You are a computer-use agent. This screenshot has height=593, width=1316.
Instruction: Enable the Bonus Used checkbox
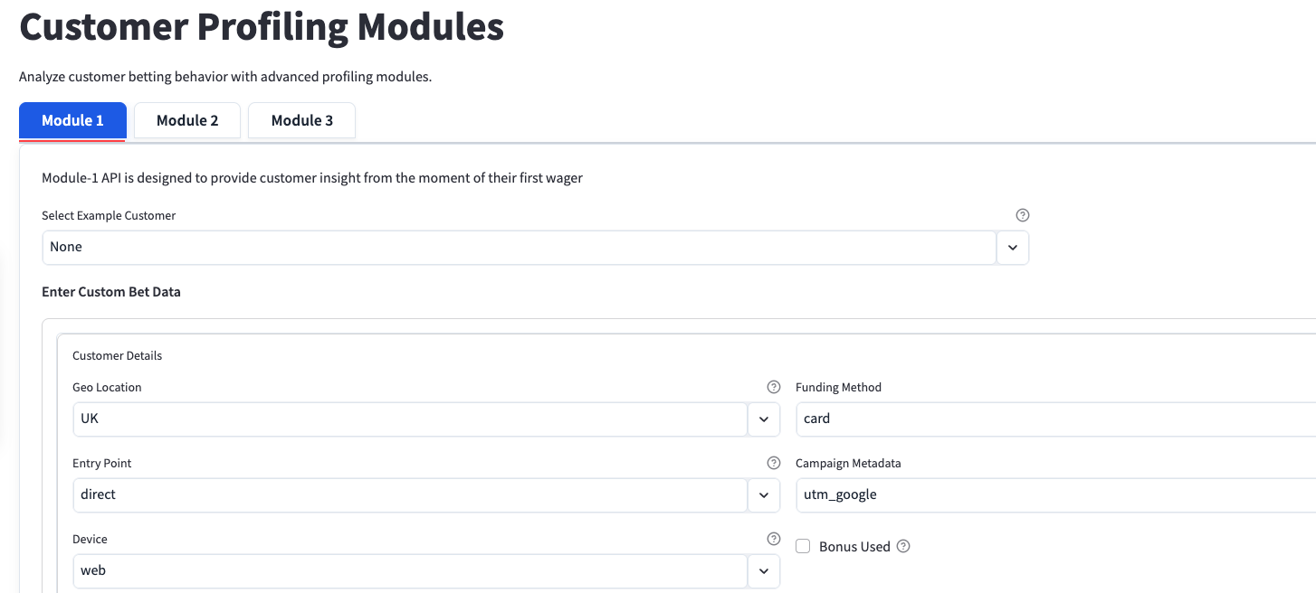pyautogui.click(x=803, y=546)
